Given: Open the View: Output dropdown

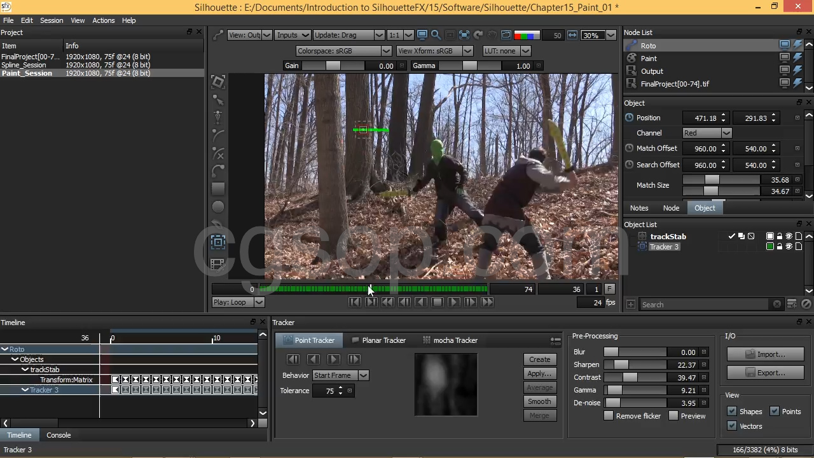Looking at the screenshot, I should [249, 35].
